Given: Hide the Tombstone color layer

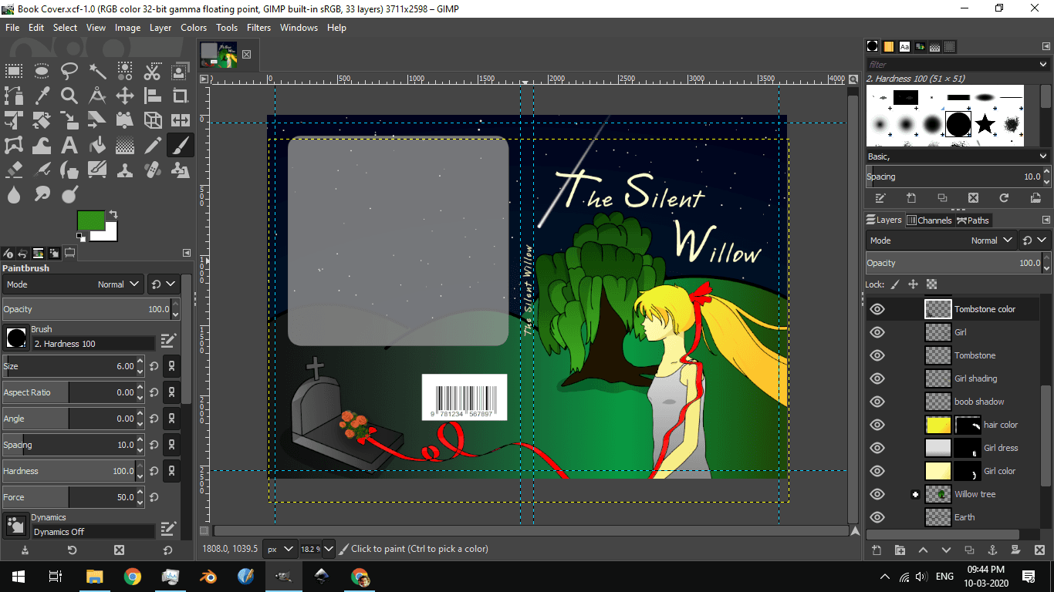Looking at the screenshot, I should click(876, 308).
